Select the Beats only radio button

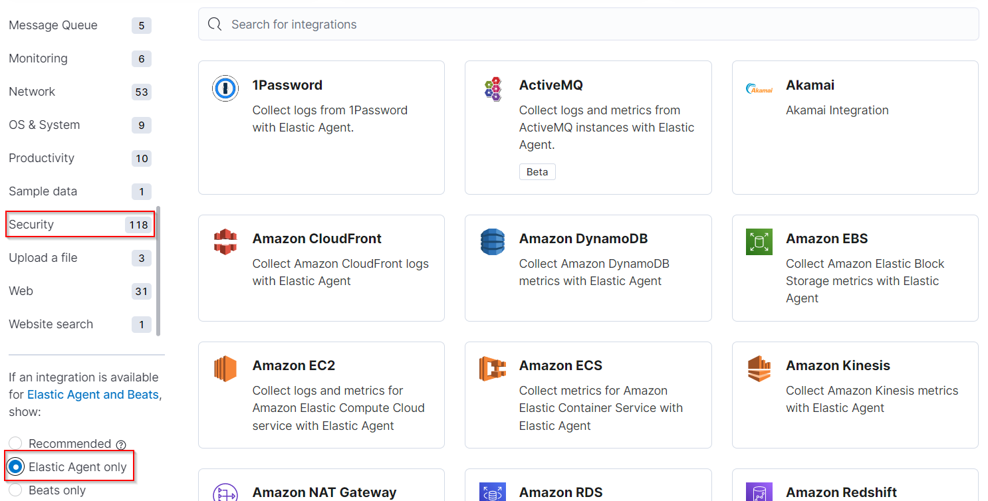coord(15,490)
